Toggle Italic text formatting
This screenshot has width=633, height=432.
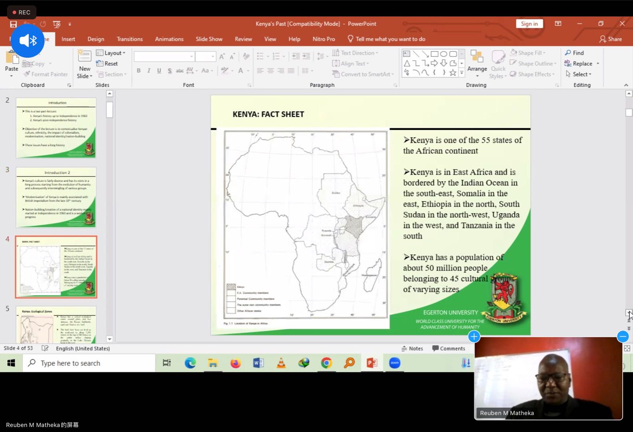(149, 71)
